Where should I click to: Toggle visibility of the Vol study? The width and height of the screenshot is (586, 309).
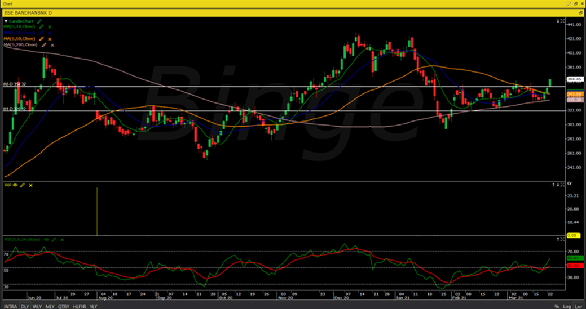(x=15, y=185)
